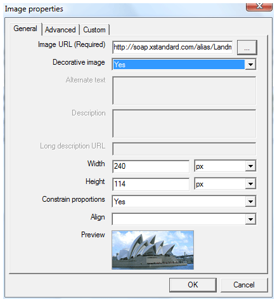
Task: Open the Constrain proportions dropdown
Action: (x=184, y=202)
